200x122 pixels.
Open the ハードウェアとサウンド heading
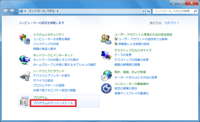point(49,71)
